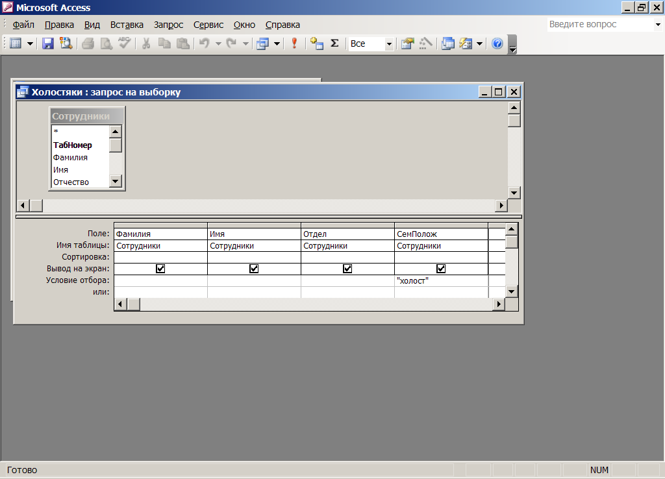Open the Redo history dropdown
This screenshot has height=479, width=665.
[x=245, y=43]
